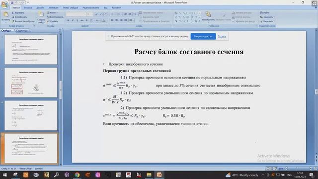This screenshot has width=318, height=179.
Task: Click Закрыть доступ stop sharing button
Action: (x=203, y=36)
